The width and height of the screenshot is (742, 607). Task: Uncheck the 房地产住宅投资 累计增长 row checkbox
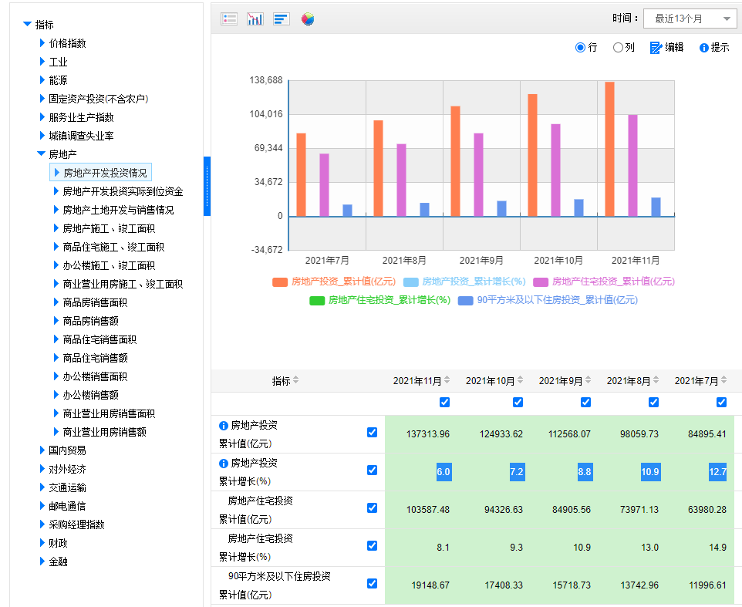(373, 545)
